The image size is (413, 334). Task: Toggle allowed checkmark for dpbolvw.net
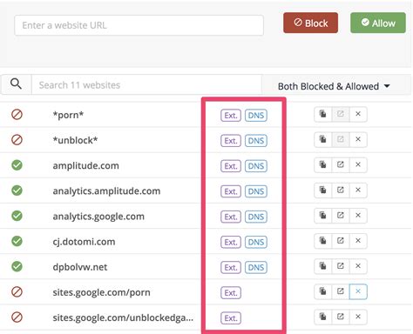pyautogui.click(x=17, y=266)
